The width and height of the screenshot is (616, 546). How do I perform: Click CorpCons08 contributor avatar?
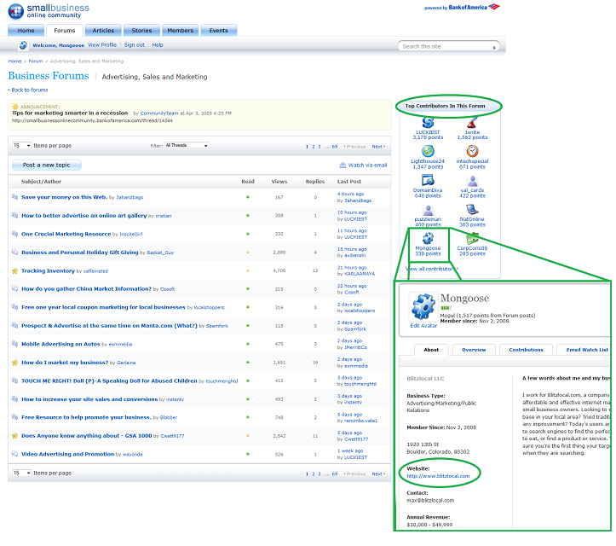coord(472,238)
